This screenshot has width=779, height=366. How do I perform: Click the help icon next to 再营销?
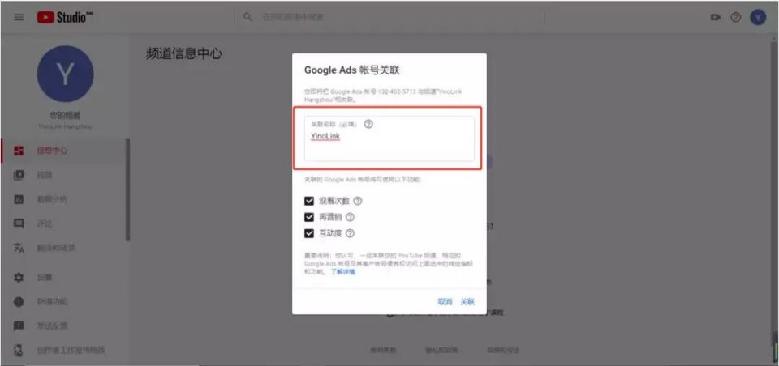pos(351,217)
